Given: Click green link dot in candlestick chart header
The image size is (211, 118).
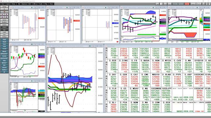Looking at the screenshot, I should coord(32,44).
